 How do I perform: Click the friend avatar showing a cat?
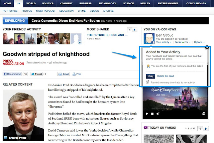pyautogui.click(x=65, y=39)
